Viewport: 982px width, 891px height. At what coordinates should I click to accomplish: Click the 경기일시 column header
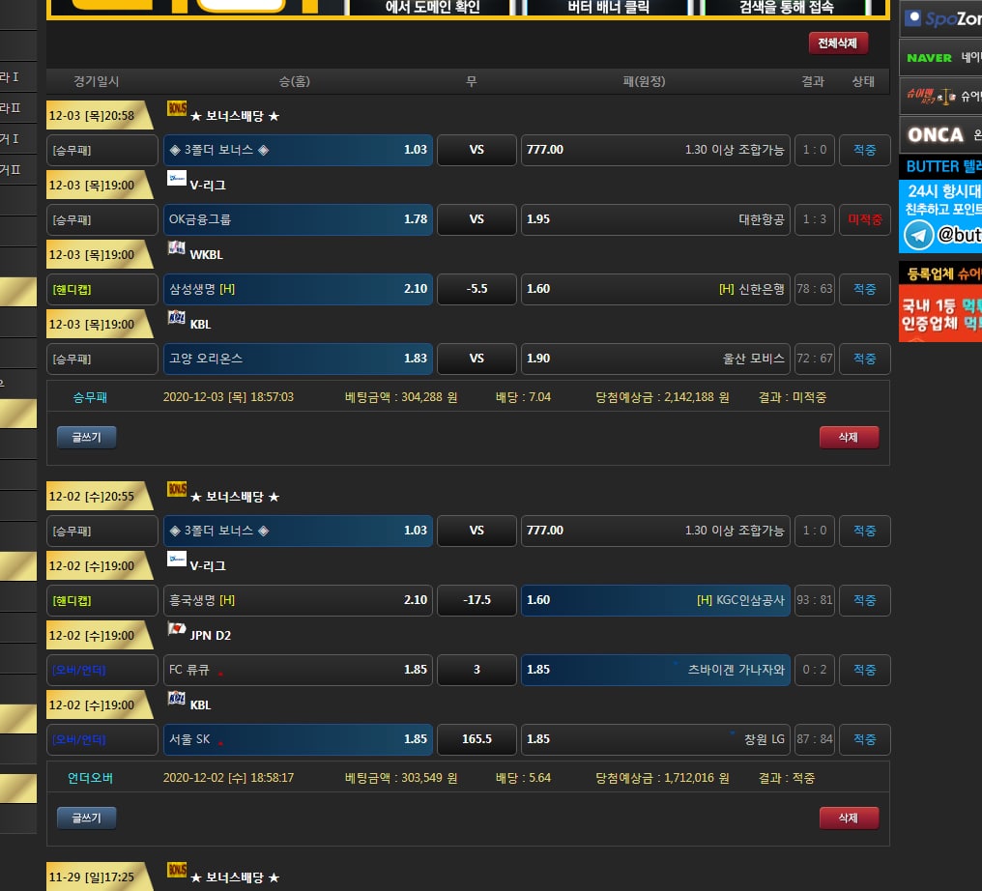(x=97, y=82)
